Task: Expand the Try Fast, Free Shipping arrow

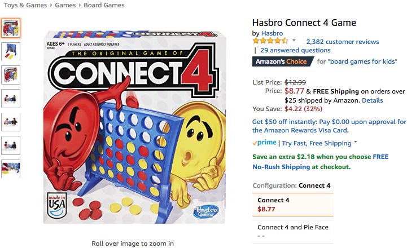Action: pos(356,143)
